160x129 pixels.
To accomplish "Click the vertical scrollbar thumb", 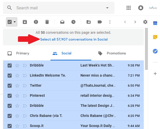I will [146, 49].
